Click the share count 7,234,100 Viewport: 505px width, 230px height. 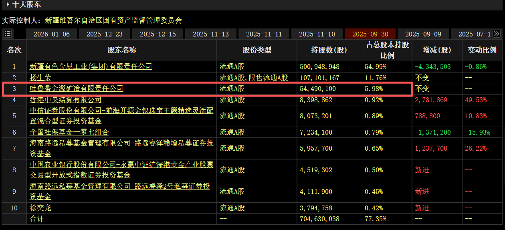coord(316,132)
